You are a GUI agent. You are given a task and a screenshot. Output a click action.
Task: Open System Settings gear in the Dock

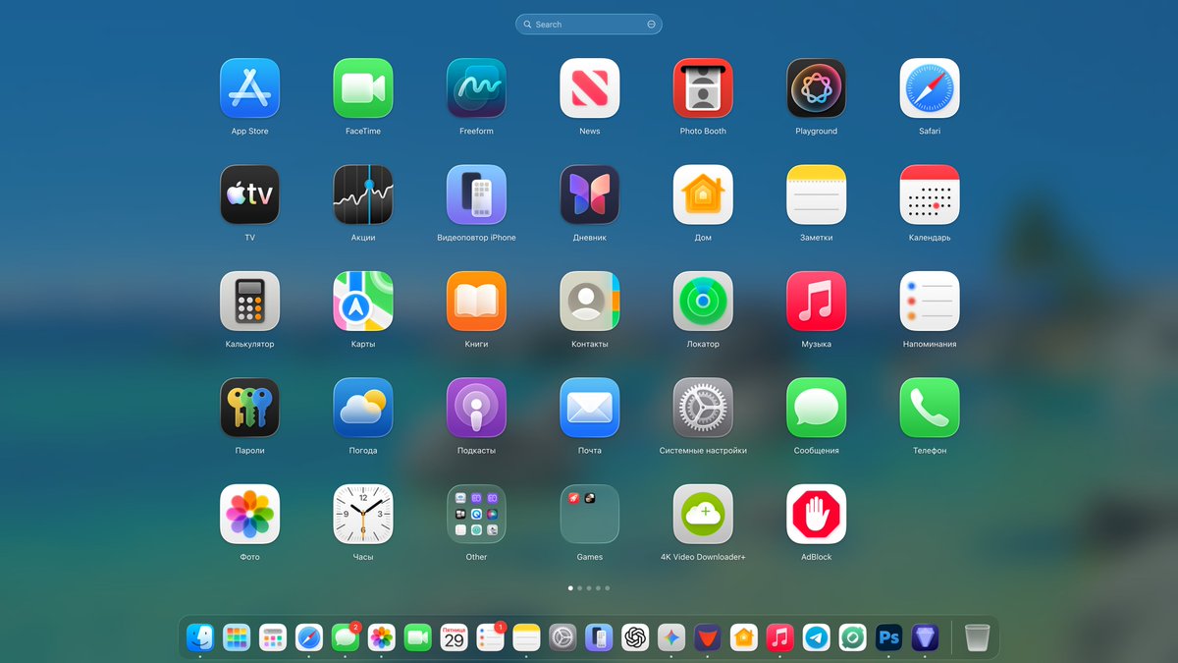coord(562,637)
